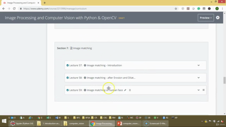Show hidden system tray icons arrow
This screenshot has width=226, height=127.
(202, 121)
